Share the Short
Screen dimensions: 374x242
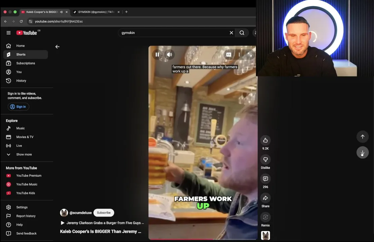pyautogui.click(x=265, y=198)
